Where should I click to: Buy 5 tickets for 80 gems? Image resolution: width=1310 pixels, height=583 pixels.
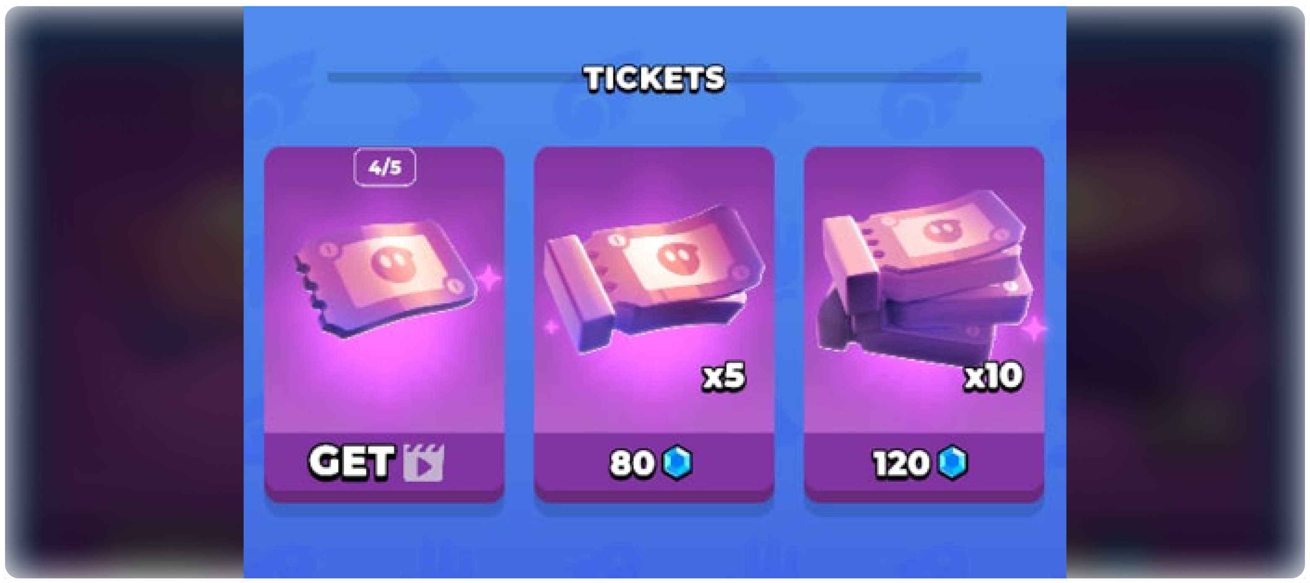tap(654, 463)
